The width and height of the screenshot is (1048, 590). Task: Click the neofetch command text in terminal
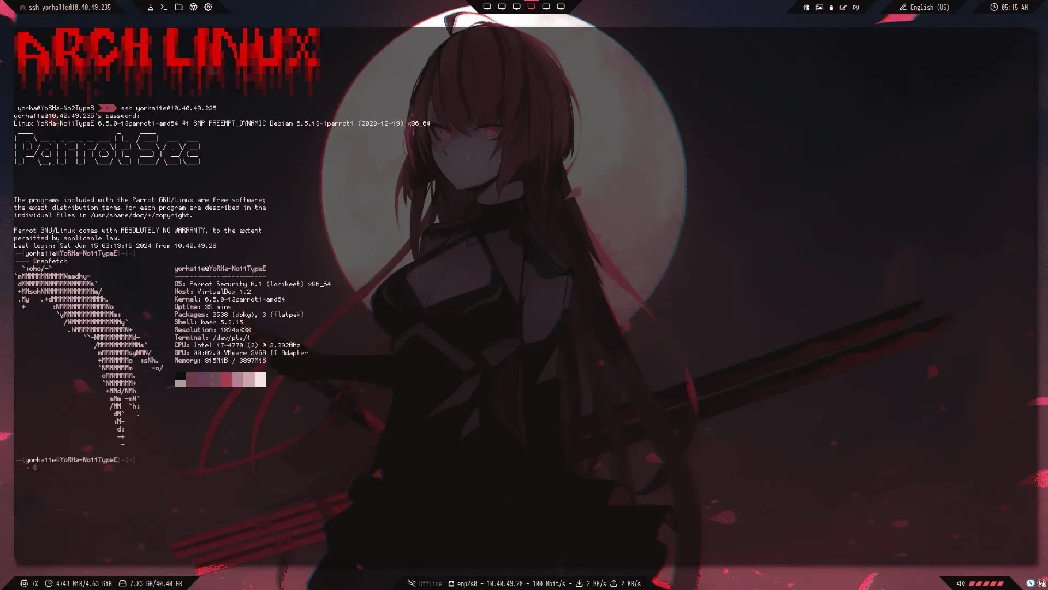tap(51, 261)
